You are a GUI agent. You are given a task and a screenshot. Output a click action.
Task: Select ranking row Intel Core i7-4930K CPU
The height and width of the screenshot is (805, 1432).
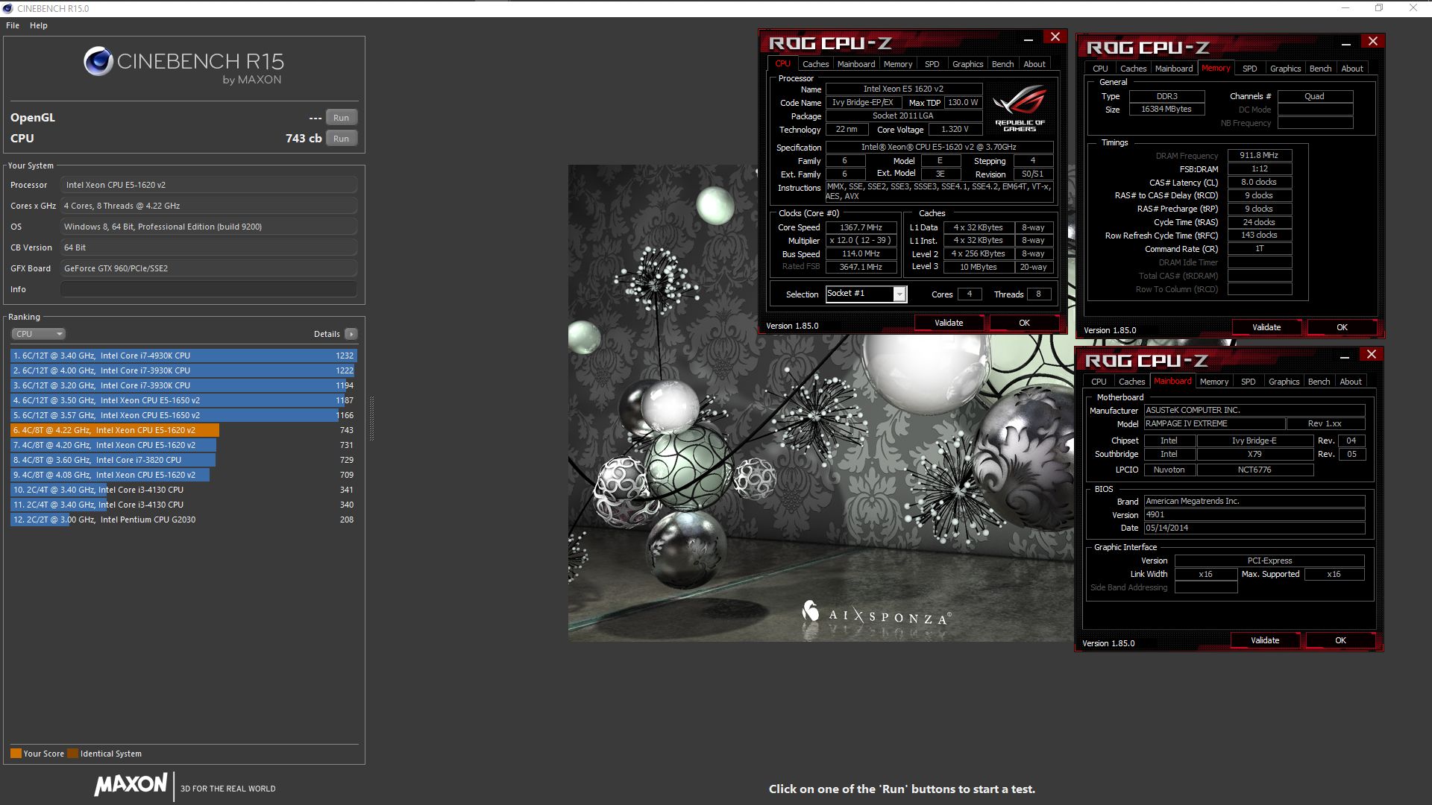coord(183,356)
